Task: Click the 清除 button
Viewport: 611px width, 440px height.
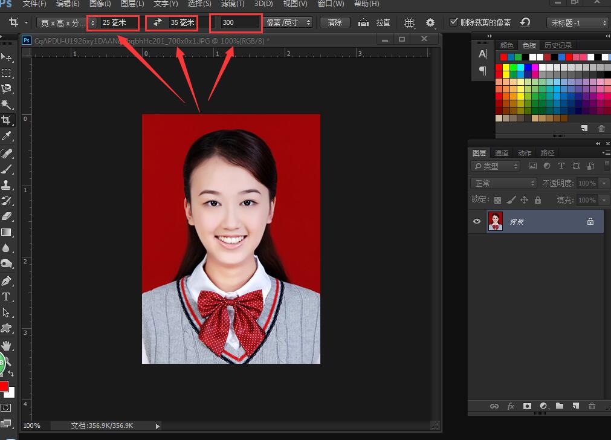Action: click(x=335, y=23)
